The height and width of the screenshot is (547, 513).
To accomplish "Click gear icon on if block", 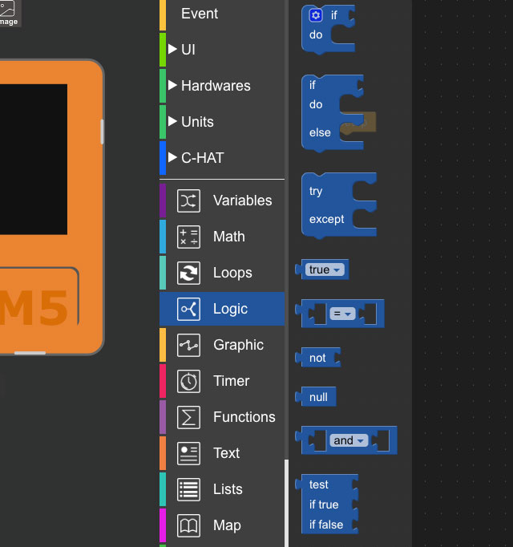I will (x=316, y=15).
